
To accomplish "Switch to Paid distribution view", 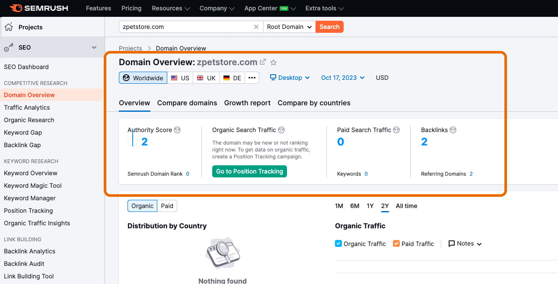I will pos(167,206).
